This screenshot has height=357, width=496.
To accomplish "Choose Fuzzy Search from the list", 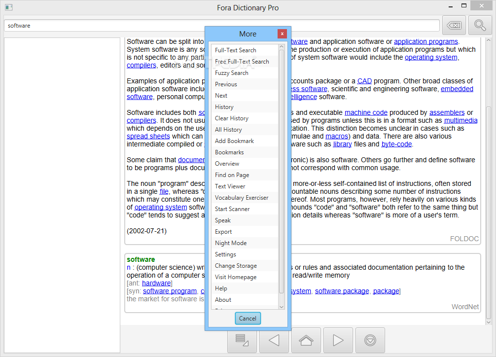I will point(245,73).
